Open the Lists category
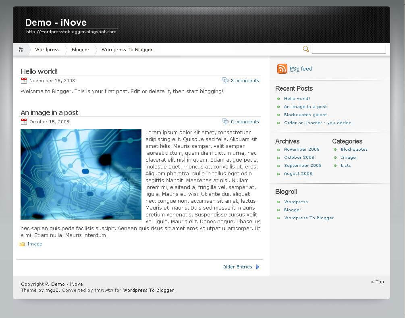The width and height of the screenshot is (405, 318). pyautogui.click(x=346, y=165)
